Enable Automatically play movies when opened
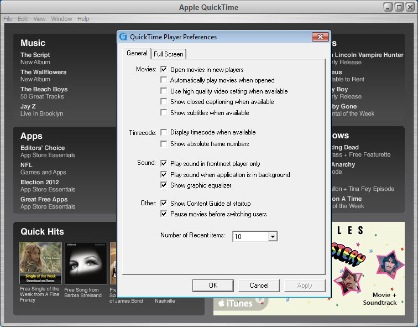This screenshot has width=418, height=327. 164,80
